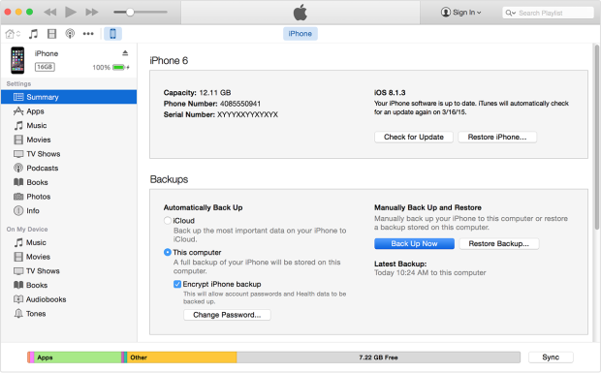
Task: Click the rewind playback button
Action: click(49, 13)
